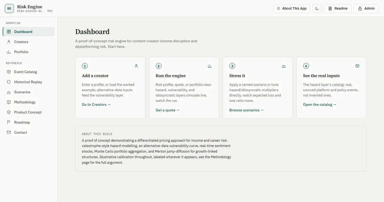Click mountain icon on Stress it card
Image resolution: width=384 pixels, height=202 pixels.
click(x=284, y=66)
